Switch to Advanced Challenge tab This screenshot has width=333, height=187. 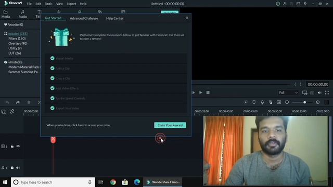coord(84,18)
